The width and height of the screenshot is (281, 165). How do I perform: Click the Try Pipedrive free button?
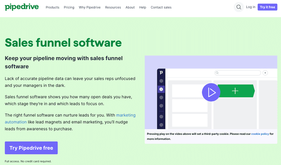[31, 148]
